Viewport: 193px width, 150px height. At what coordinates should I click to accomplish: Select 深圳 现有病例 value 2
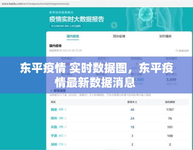pos(170,145)
